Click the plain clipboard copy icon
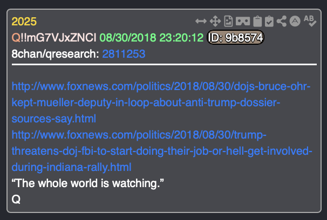 (x=257, y=21)
